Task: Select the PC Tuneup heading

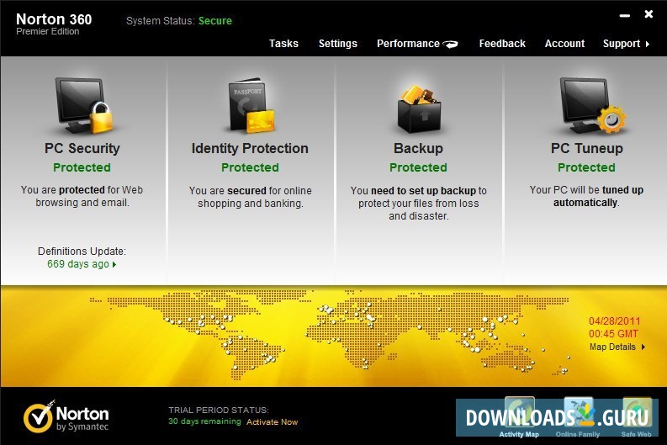Action: click(586, 148)
